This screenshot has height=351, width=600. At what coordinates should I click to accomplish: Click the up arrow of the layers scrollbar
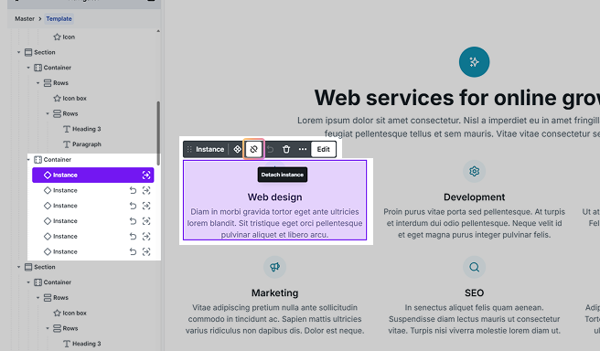158,31
